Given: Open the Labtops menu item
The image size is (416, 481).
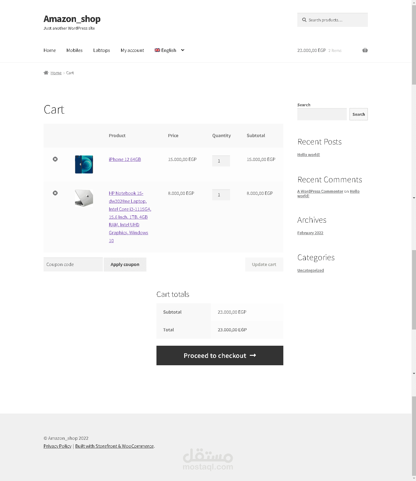Looking at the screenshot, I should point(102,50).
